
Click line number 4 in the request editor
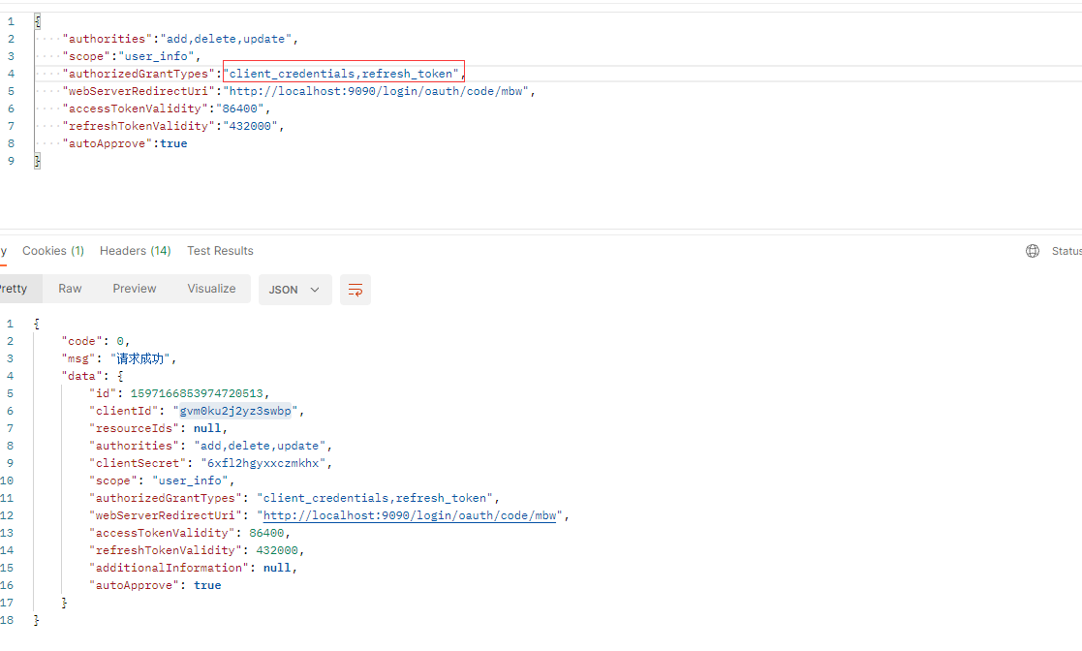click(11, 74)
